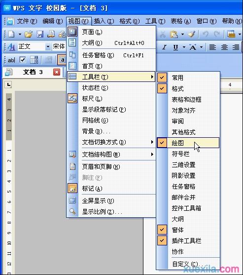Open file using the folder icon

[x=29, y=34]
